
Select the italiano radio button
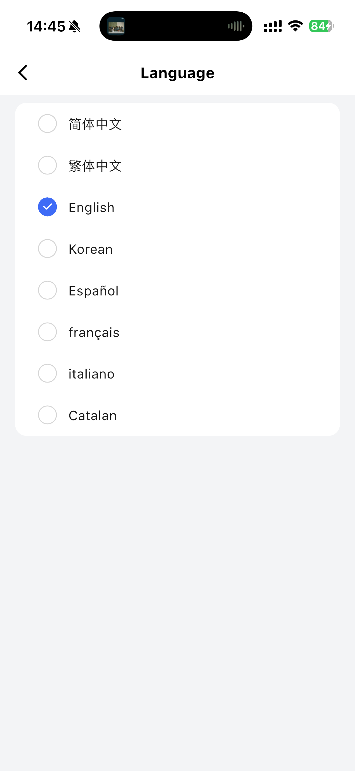coord(47,373)
